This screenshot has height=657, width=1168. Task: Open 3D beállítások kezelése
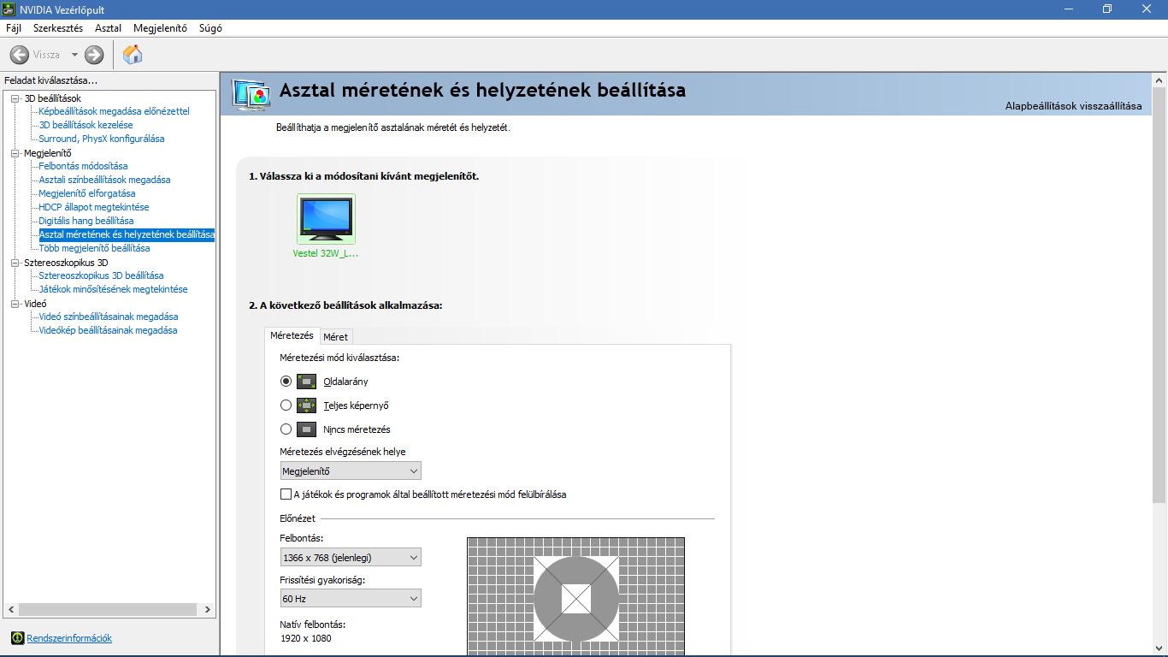86,125
